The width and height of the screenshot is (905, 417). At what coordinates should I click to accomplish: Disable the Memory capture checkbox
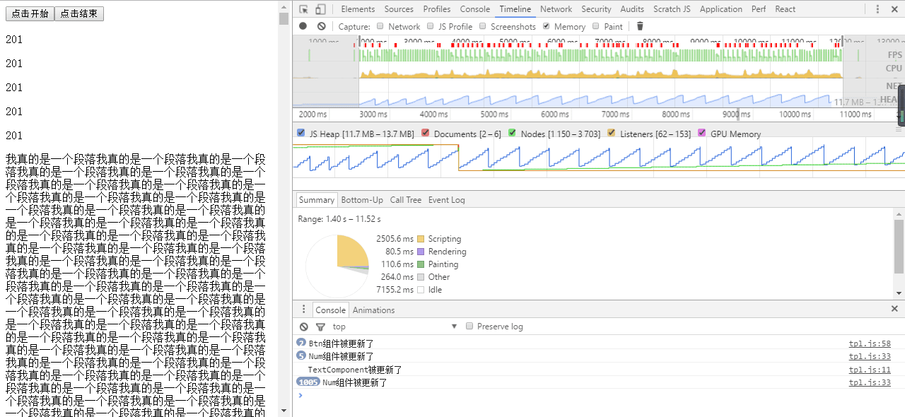pyautogui.click(x=547, y=26)
